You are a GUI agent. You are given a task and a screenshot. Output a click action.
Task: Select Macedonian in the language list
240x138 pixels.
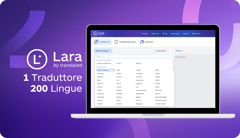coord(140,94)
